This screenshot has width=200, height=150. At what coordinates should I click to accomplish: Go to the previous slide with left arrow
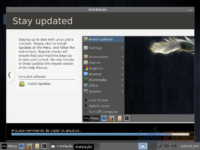point(9,75)
